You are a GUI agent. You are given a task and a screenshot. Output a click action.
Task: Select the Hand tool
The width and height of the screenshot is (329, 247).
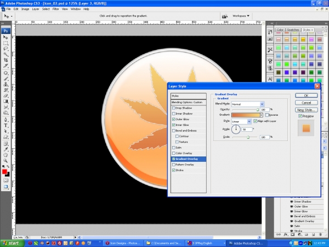point(5,155)
